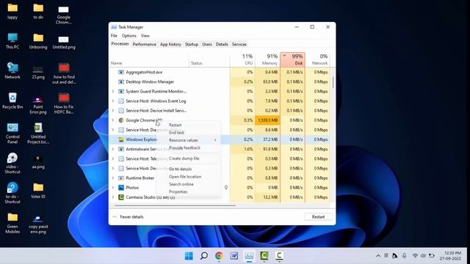Click the Restart button at bottom right
The height and width of the screenshot is (264, 470).
coord(318,217)
